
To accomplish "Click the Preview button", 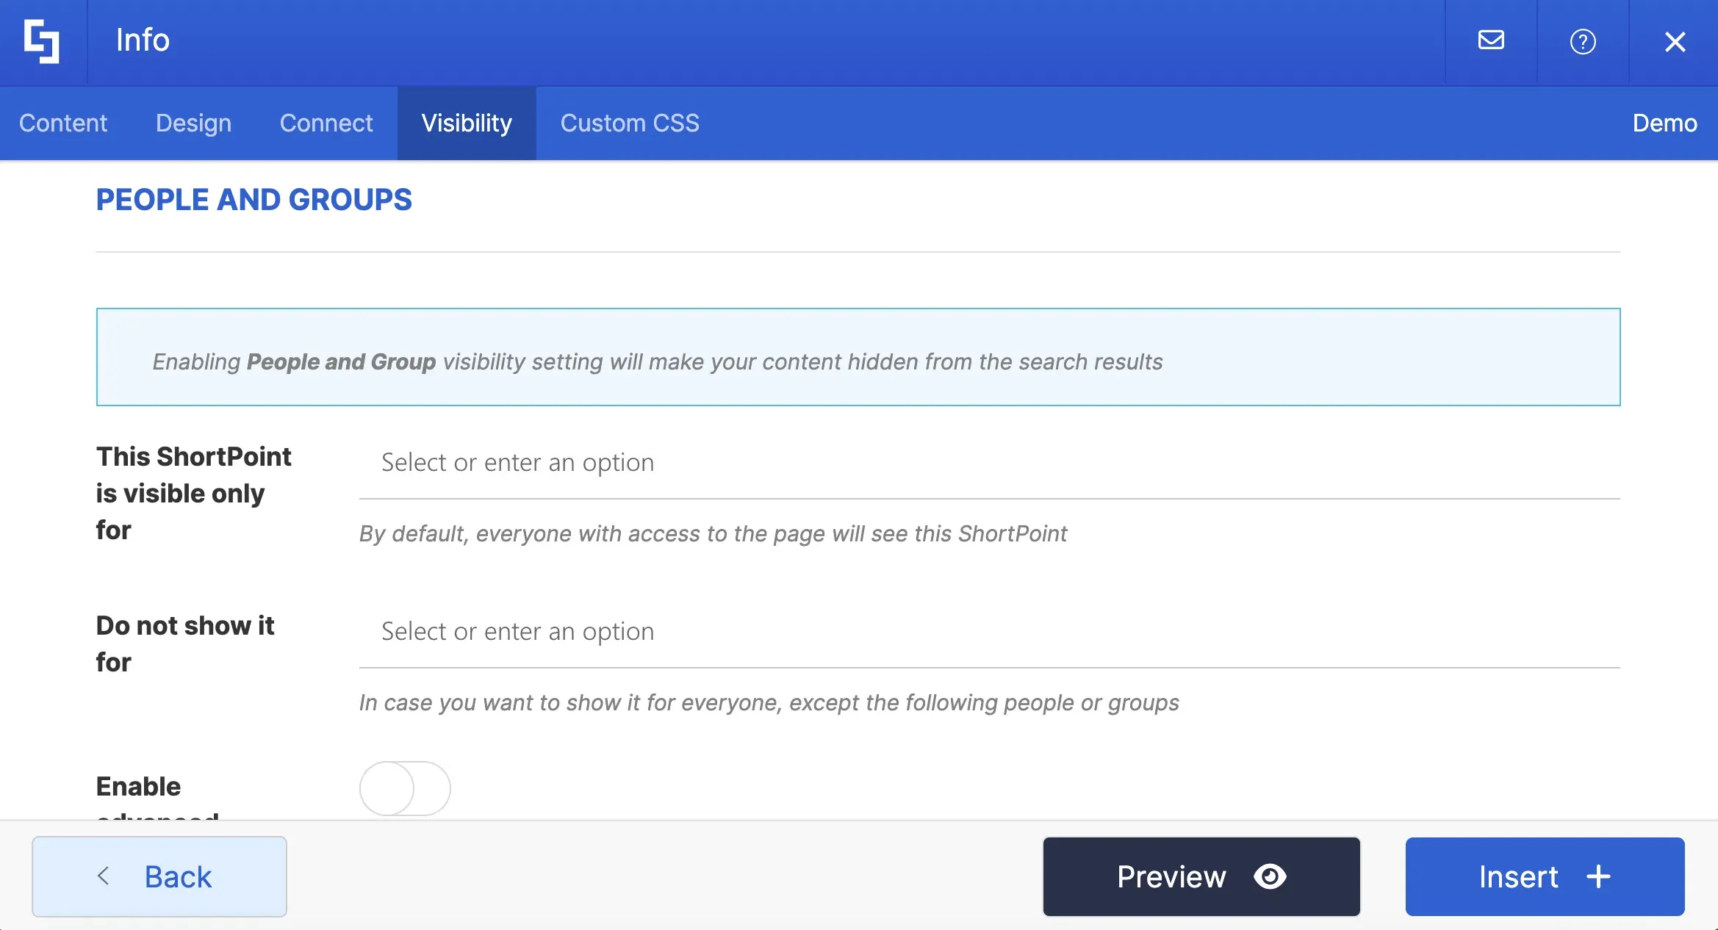I will (x=1201, y=876).
